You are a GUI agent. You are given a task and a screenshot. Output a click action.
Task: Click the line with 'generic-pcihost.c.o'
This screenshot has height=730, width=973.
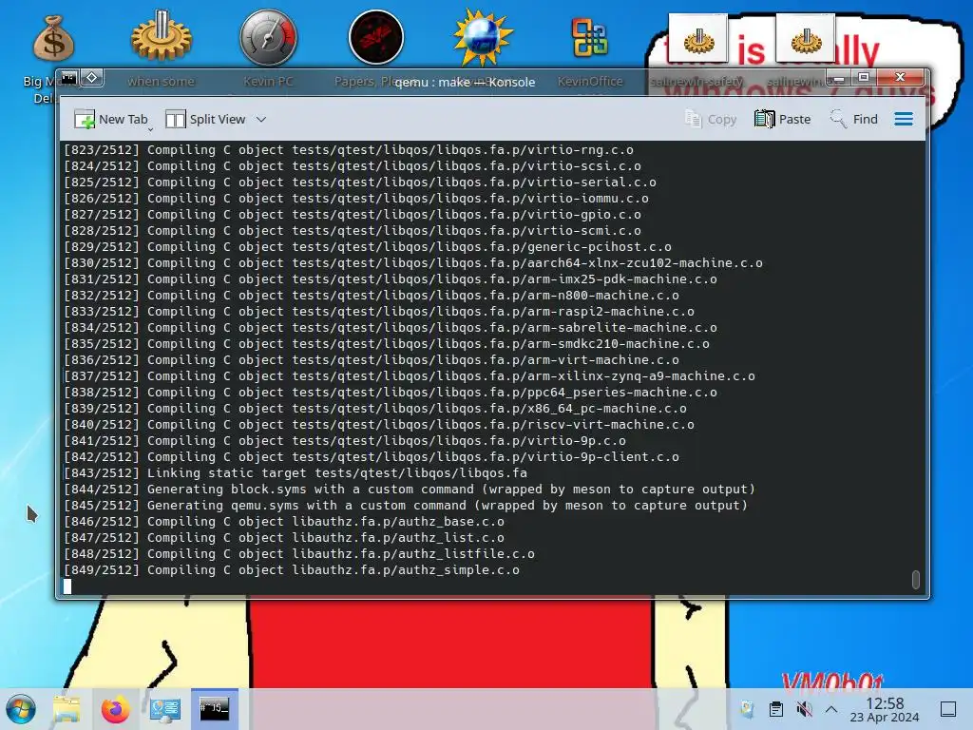pyautogui.click(x=368, y=246)
